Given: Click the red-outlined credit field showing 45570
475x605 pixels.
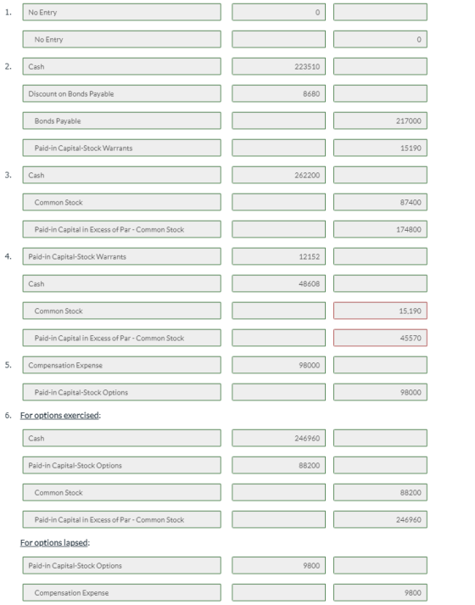Looking at the screenshot, I should click(380, 338).
